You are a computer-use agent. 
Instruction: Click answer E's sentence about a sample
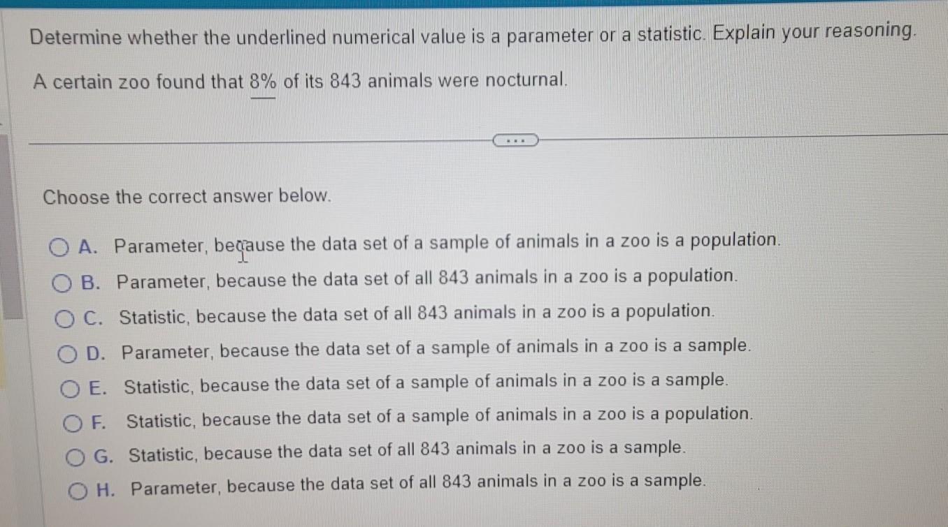pyautogui.click(x=426, y=383)
